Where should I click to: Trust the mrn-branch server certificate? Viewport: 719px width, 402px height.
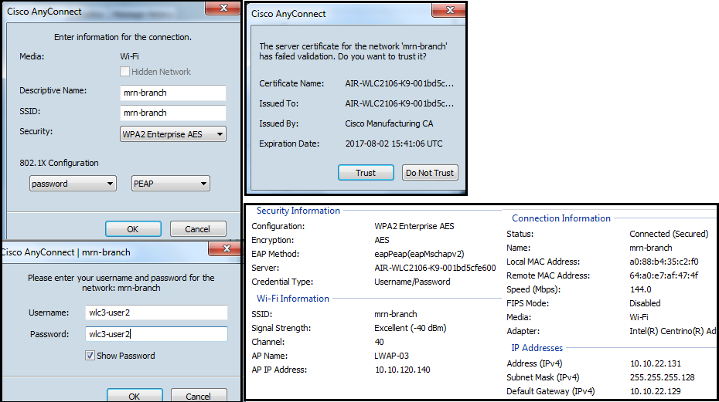tap(366, 173)
